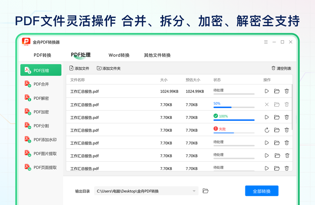Click the 添加文件 button
The image size is (315, 205).
79,68
